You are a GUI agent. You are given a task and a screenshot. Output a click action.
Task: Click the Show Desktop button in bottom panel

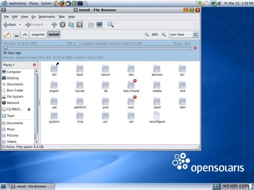pos(3,186)
